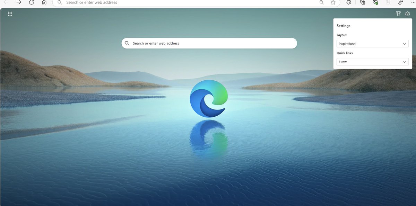Click the zoom magnifier icon in address bar
The image size is (416, 206).
(322, 2)
